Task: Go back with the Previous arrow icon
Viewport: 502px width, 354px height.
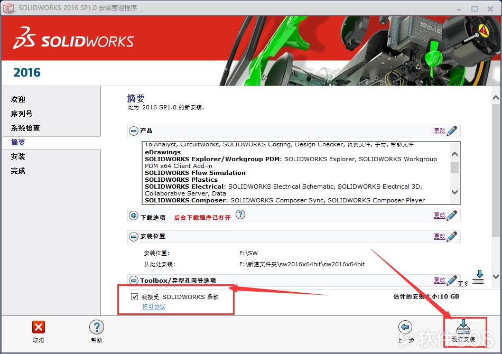Action: [x=405, y=327]
